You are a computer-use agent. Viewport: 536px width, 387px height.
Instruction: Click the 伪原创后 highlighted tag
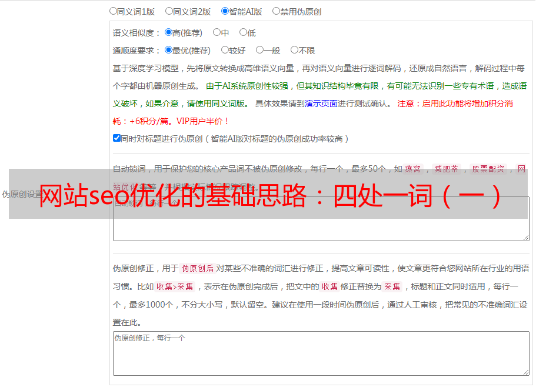[x=198, y=268]
